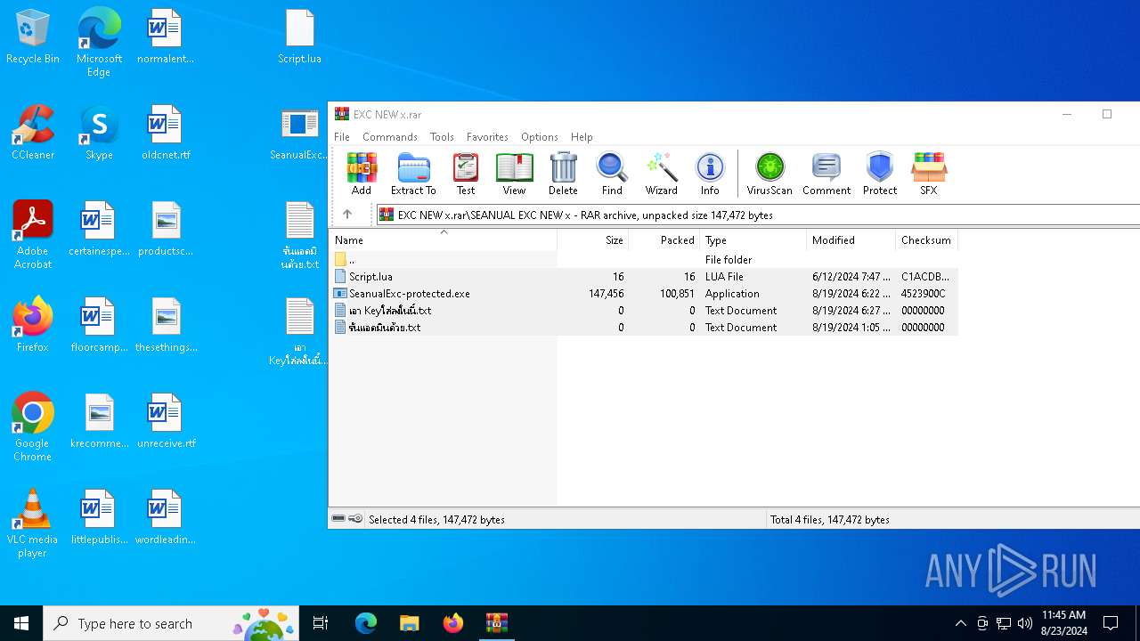1140x641 pixels.
Task: Open the View toolbar icon
Action: 514,174
